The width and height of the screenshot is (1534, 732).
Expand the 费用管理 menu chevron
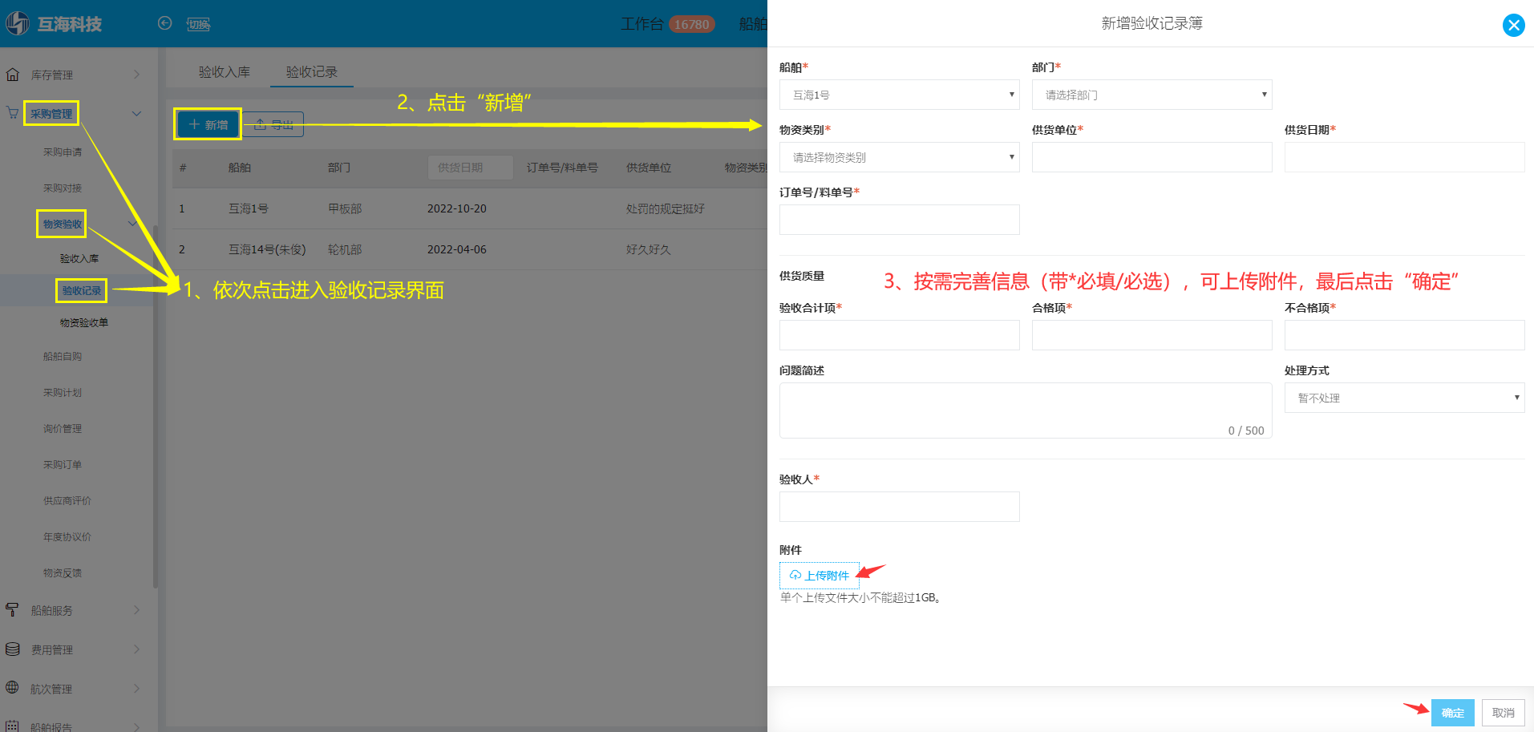coord(136,649)
